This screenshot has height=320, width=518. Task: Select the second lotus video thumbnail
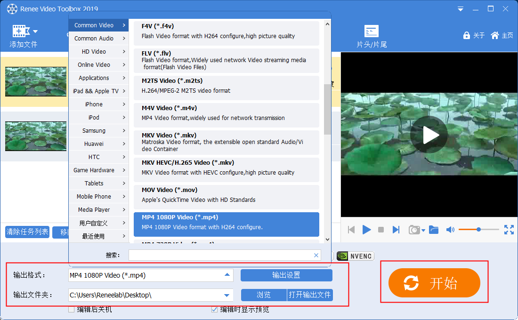pos(36,136)
